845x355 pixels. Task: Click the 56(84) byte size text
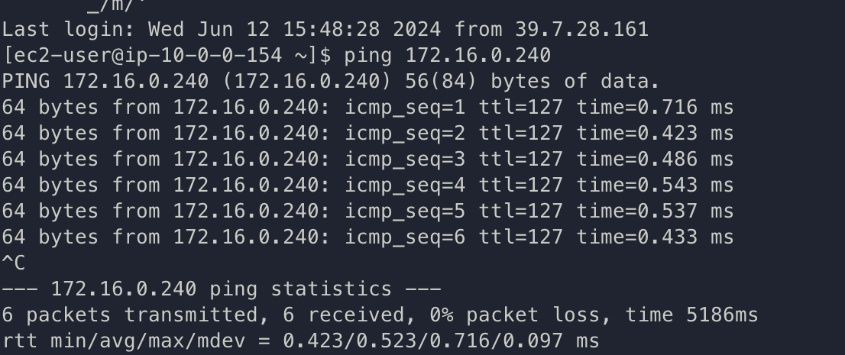442,82
